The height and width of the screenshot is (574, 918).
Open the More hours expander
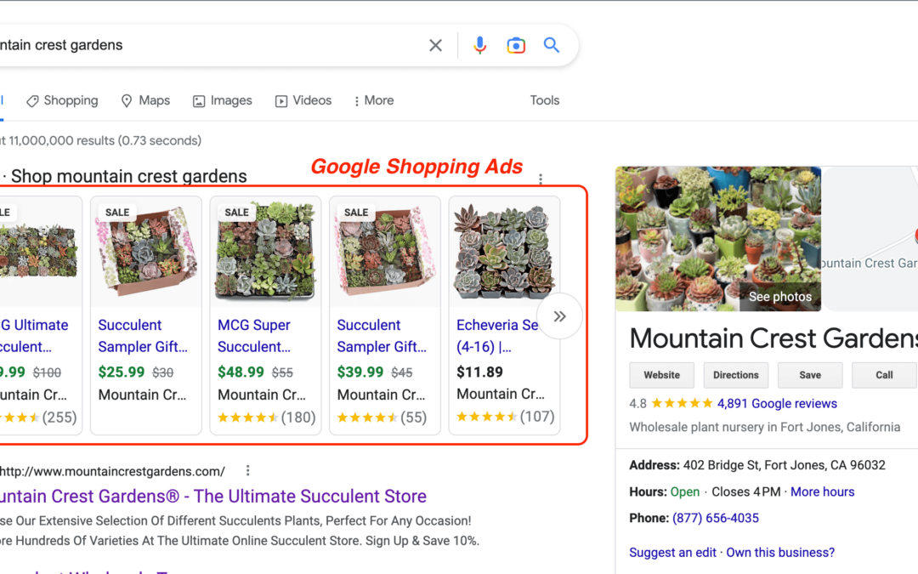tap(822, 492)
